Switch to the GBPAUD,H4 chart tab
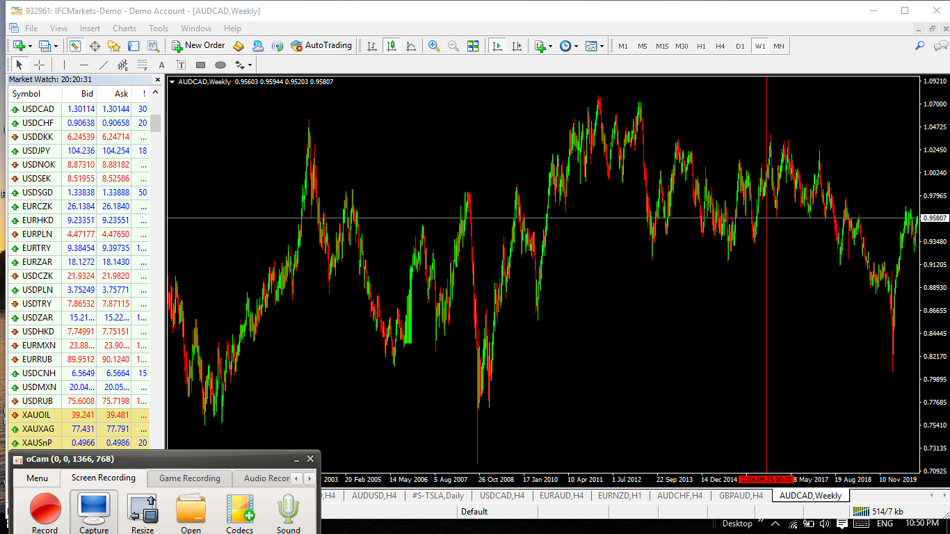 741,496
